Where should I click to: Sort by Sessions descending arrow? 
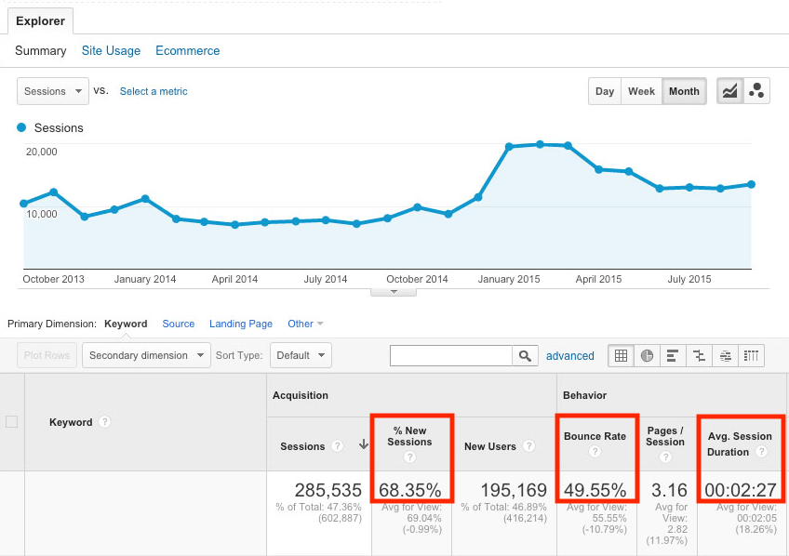click(363, 444)
